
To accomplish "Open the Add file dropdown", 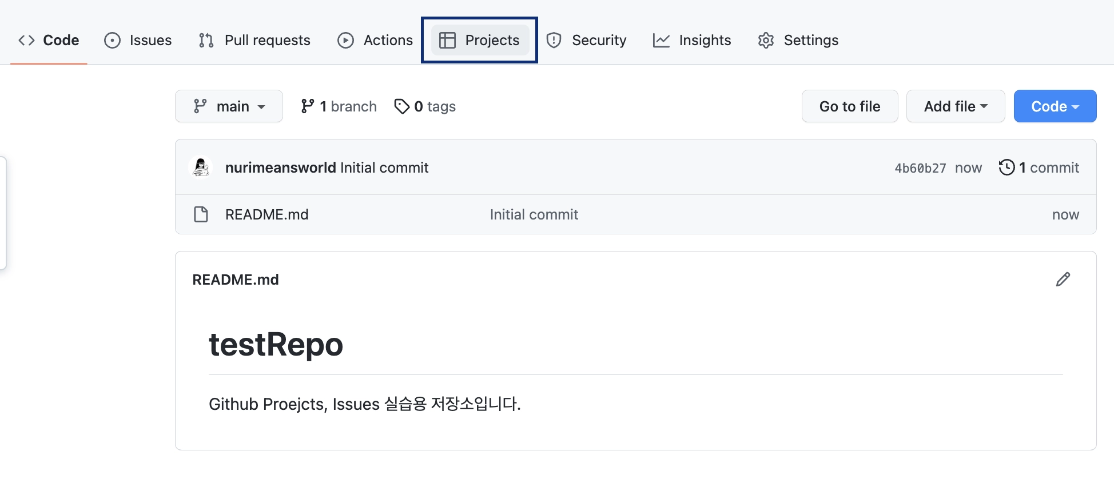I will [x=955, y=106].
